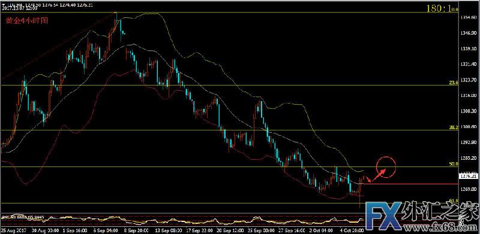Image resolution: width=480 pixels, height=234 pixels.
Task: Click the red circle target annotation
Action: pyautogui.click(x=386, y=167)
